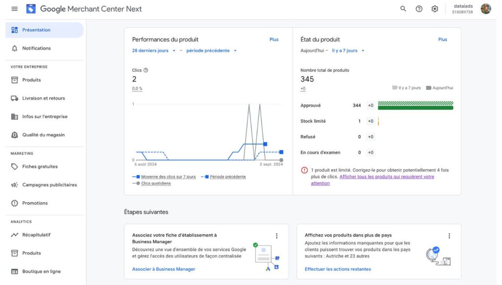Click the orange Stock limité bar

378,121
